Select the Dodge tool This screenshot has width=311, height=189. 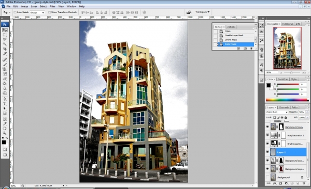click(x=5, y=93)
